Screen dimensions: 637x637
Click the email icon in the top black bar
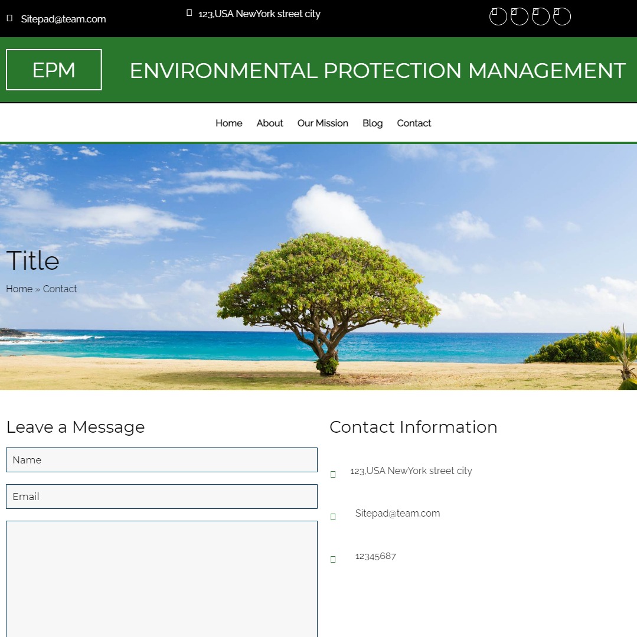click(9, 18)
